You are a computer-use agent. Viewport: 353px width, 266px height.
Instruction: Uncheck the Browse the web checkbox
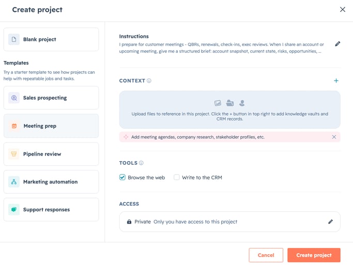click(122, 177)
